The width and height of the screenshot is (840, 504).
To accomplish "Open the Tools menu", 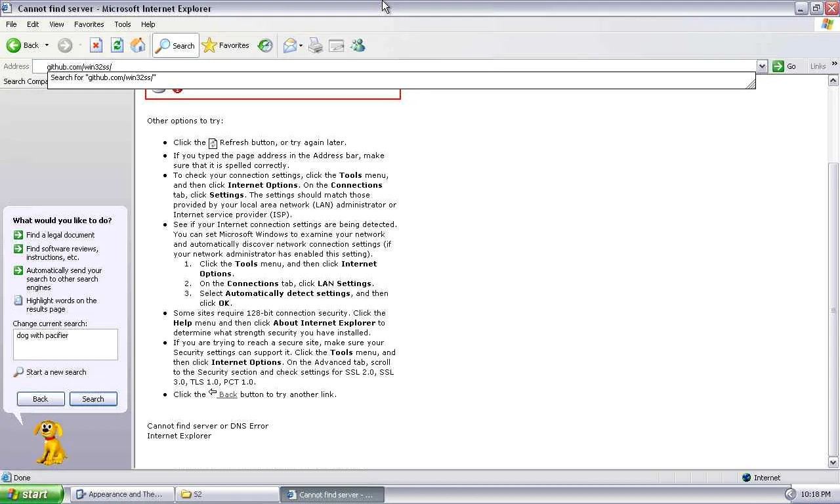I will point(123,24).
